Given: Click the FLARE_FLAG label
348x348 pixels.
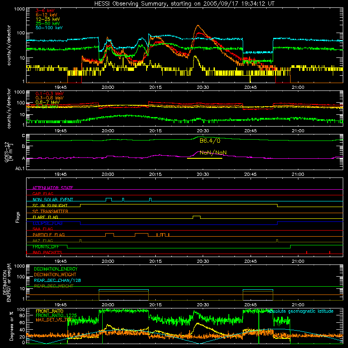Looking at the screenshot, I should pos(45,217).
